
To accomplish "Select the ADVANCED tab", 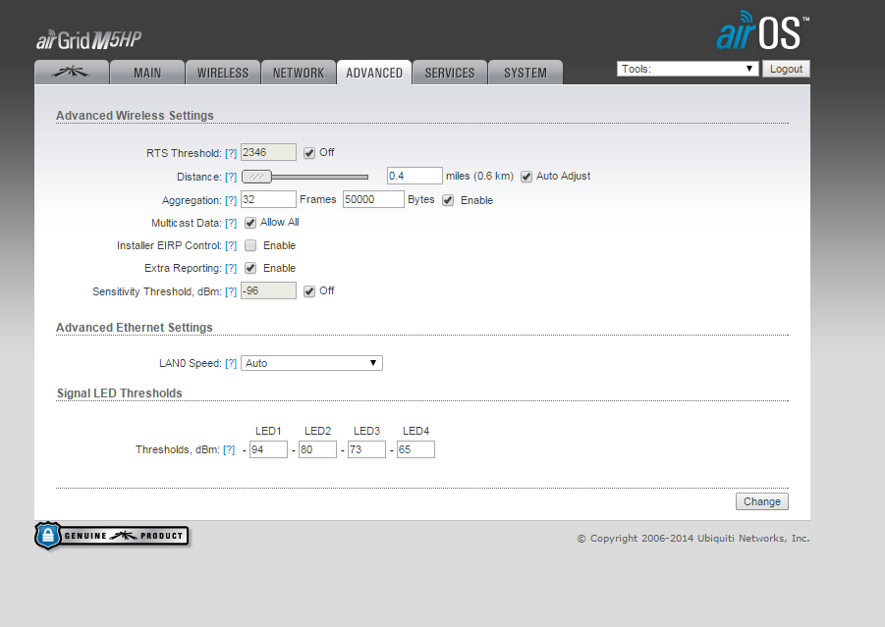I will click(374, 73).
